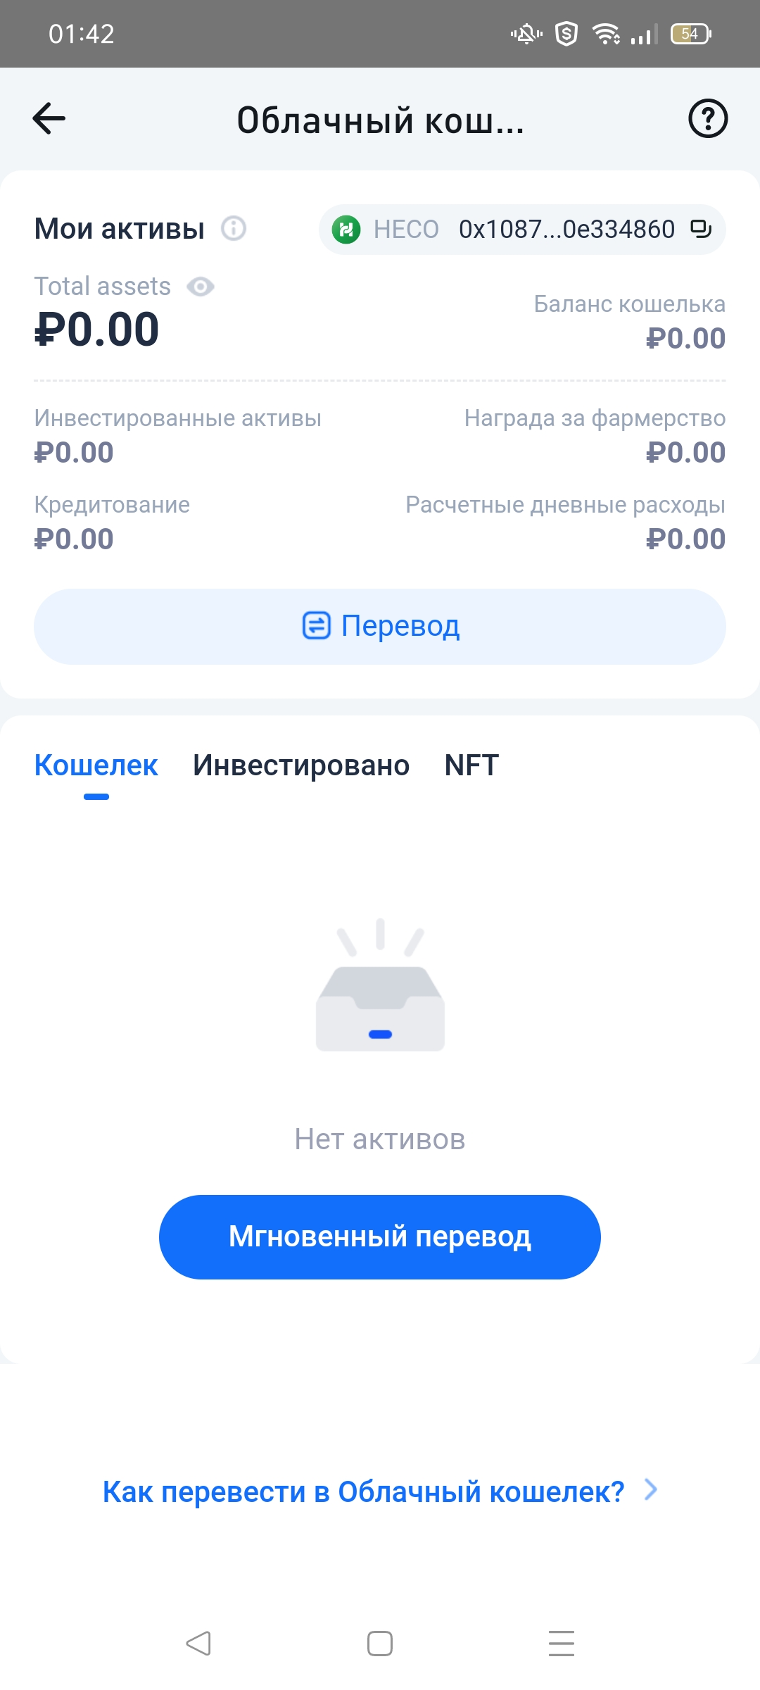Tap the Мгновенный перевод button
The width and height of the screenshot is (760, 1690).
click(380, 1237)
